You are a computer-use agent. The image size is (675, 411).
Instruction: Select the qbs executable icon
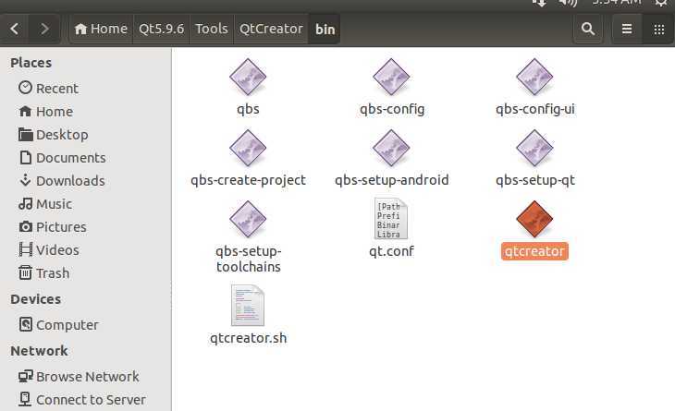tap(248, 77)
